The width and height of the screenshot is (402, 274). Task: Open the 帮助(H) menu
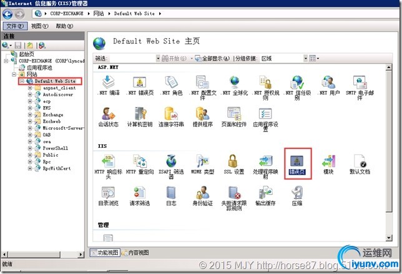point(64,26)
